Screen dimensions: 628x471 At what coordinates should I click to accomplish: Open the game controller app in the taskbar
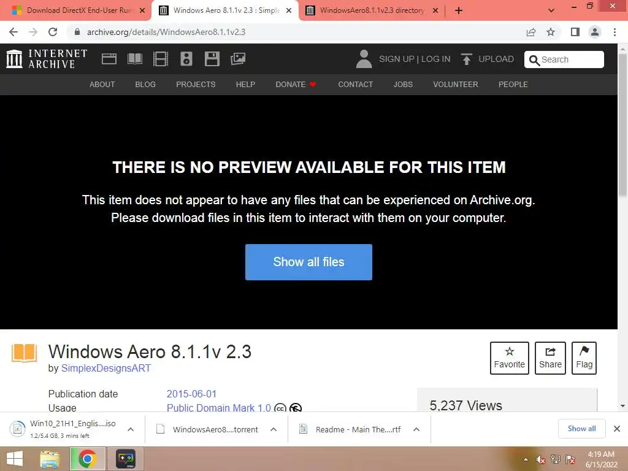pos(126,459)
